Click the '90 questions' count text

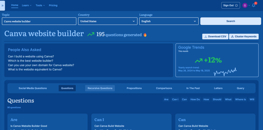[14, 107]
